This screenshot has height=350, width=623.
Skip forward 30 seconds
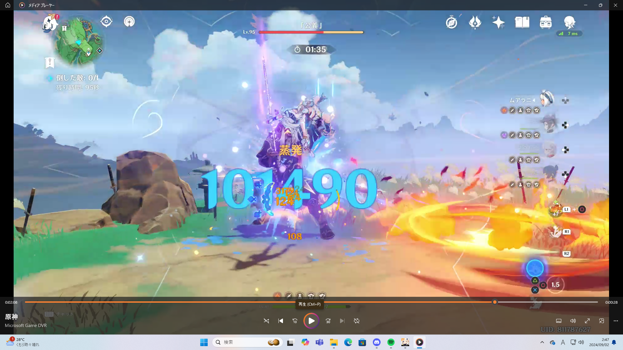(x=328, y=321)
